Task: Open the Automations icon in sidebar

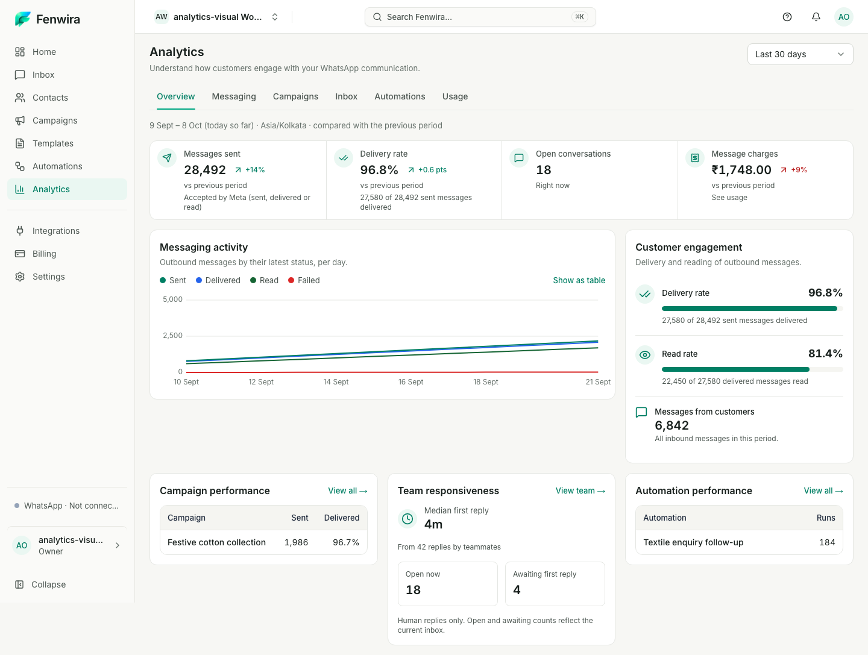Action: [20, 166]
